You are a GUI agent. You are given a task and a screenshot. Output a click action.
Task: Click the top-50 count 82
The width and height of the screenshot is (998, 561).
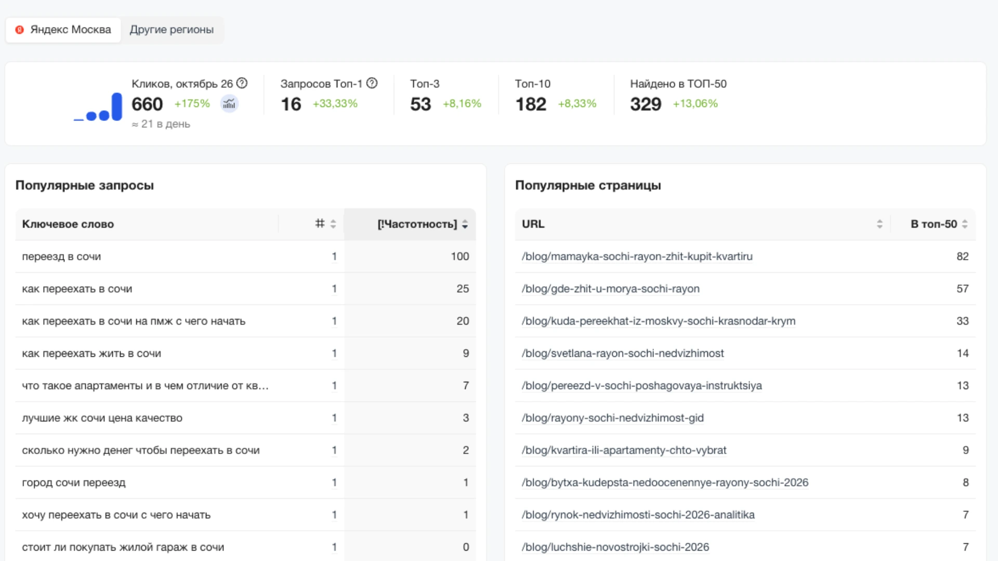tap(963, 257)
